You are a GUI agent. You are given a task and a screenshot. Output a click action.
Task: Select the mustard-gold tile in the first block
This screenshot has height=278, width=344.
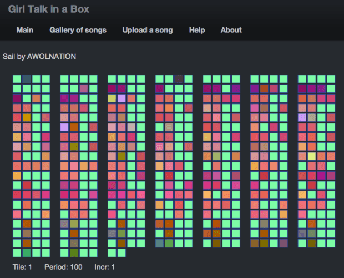[27, 117]
